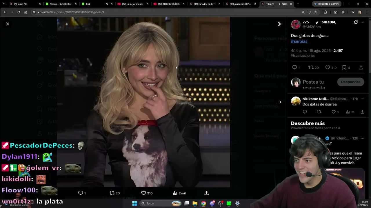Image resolution: width=371 pixels, height=208 pixels.
Task: Toggle the Chrome side panel
Action: 343,12
